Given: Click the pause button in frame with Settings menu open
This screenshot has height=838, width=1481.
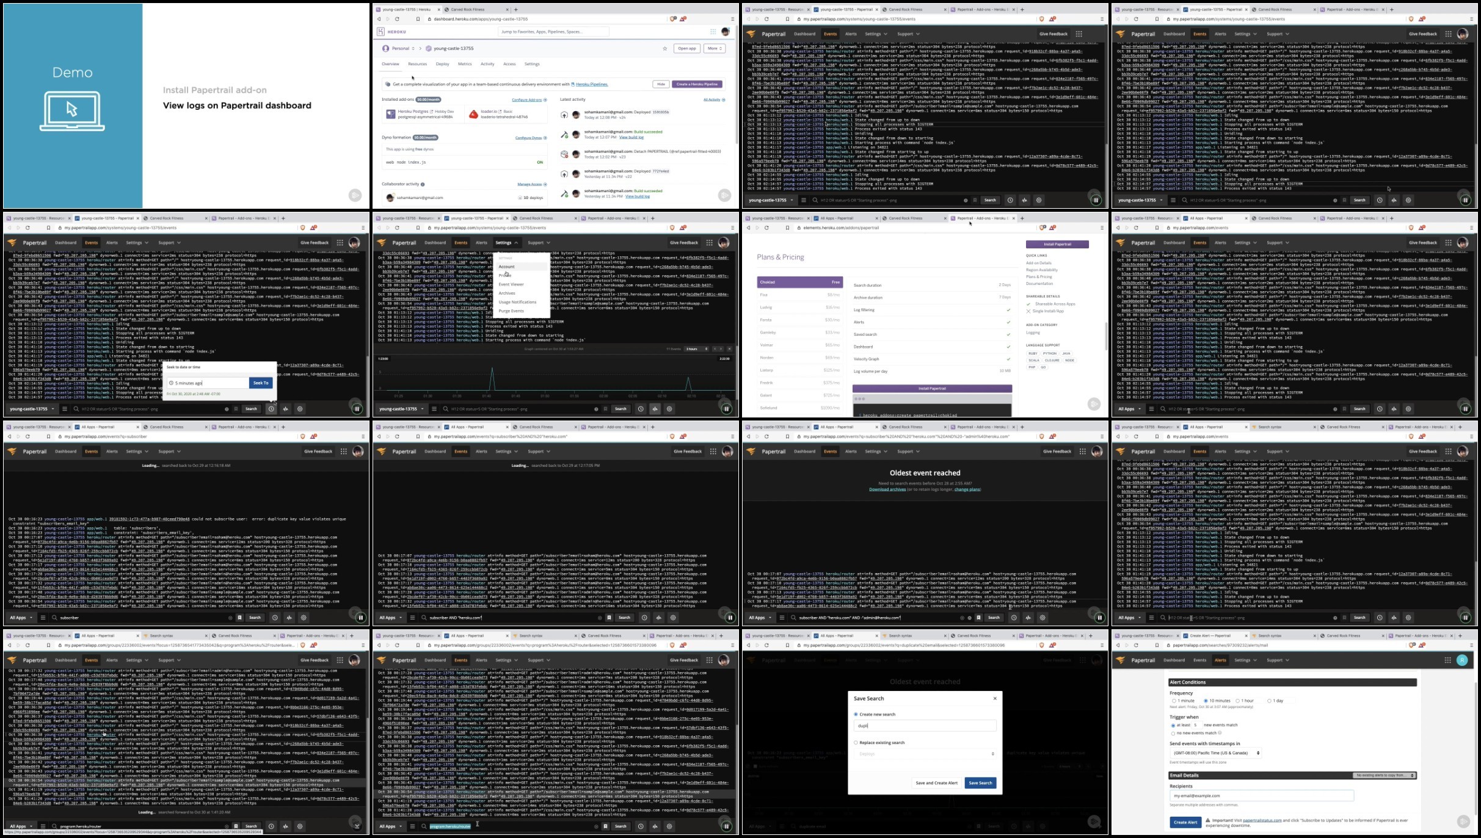Looking at the screenshot, I should 726,409.
